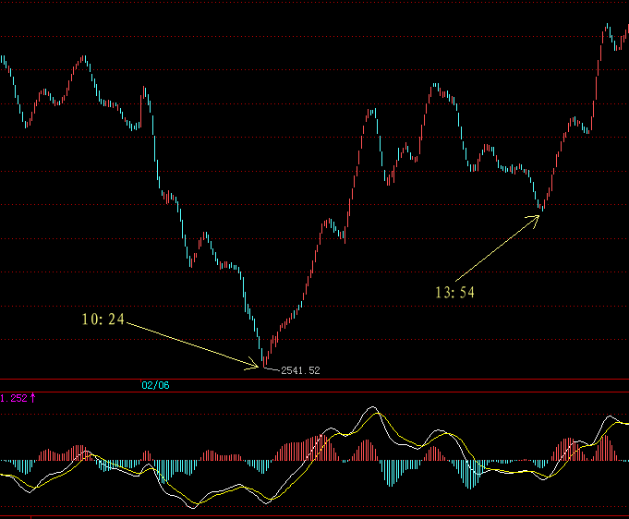The height and width of the screenshot is (519, 629).
Task: Click the 2541.52 lowest price label
Action: (x=300, y=370)
